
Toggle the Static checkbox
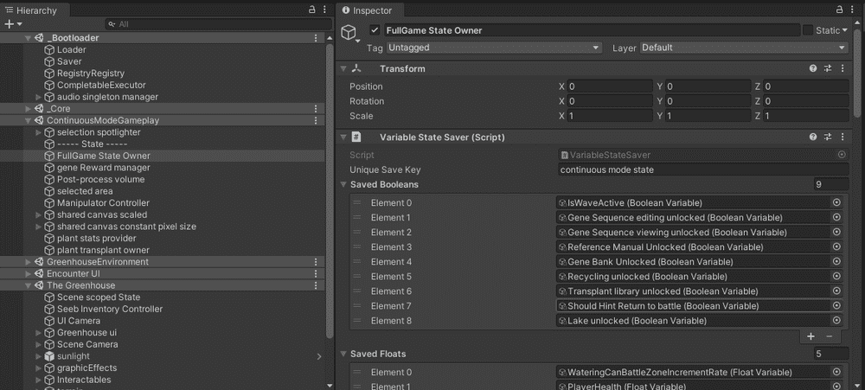pyautogui.click(x=808, y=30)
